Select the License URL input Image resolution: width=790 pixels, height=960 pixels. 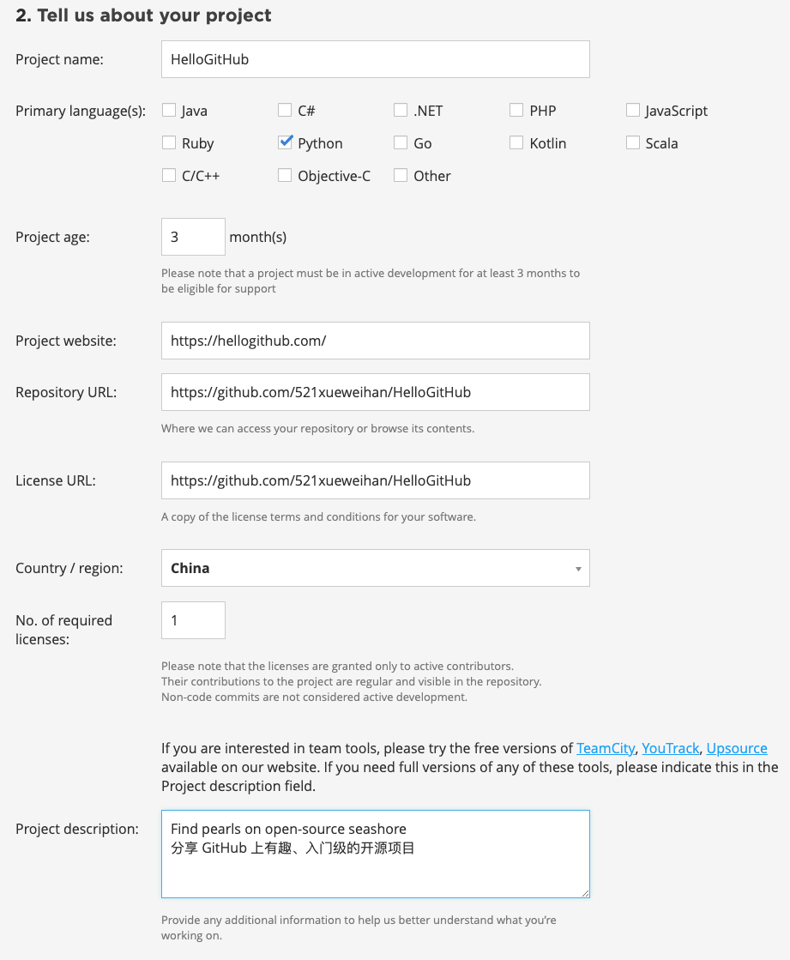(x=375, y=480)
